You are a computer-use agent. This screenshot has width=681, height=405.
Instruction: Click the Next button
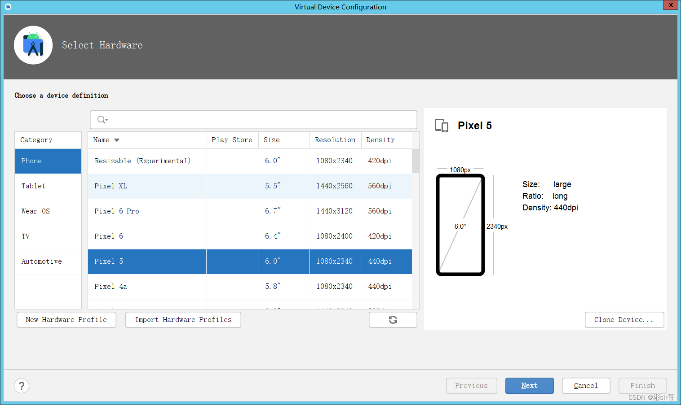coord(530,386)
